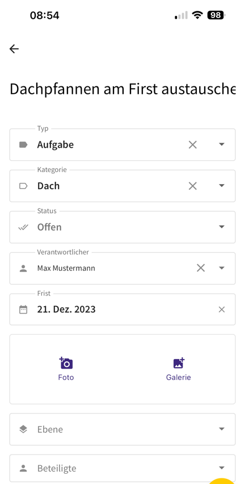The height and width of the screenshot is (484, 245).
Task: Edit the title Dachpfannen am First austauschen
Action: [x=122, y=89]
